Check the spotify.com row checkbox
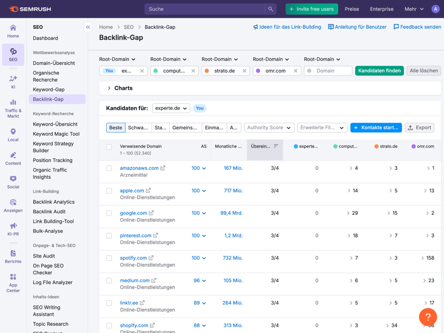 [109, 258]
